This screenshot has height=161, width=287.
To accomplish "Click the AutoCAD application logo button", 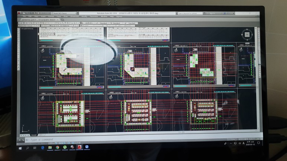I will tap(19, 13).
